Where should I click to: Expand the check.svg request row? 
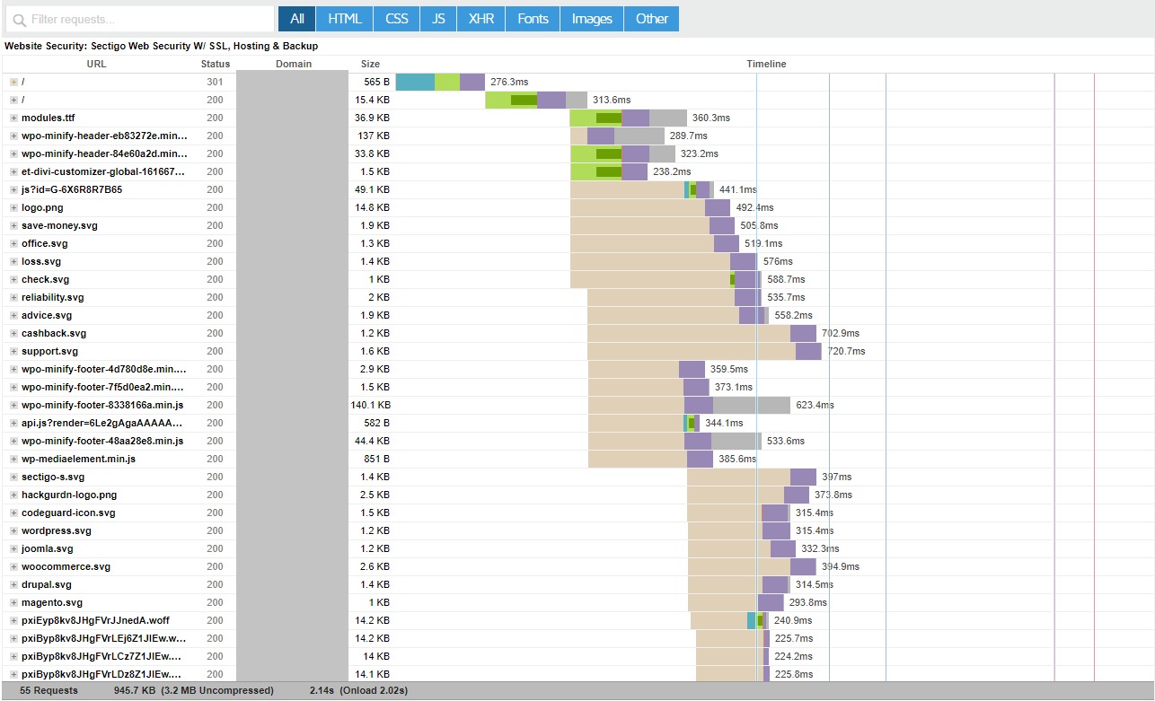[x=13, y=279]
